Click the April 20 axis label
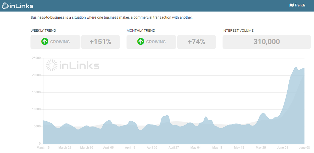Image resolution: width=314 pixels, height=153 pixels. pyautogui.click(x=152, y=148)
